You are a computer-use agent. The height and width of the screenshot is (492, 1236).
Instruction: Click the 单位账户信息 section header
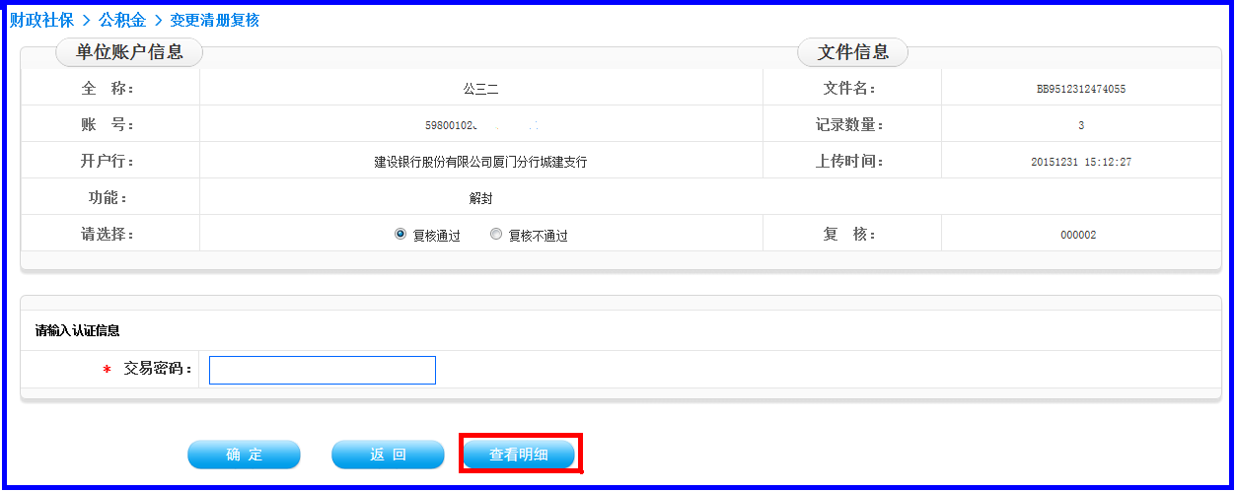(129, 52)
